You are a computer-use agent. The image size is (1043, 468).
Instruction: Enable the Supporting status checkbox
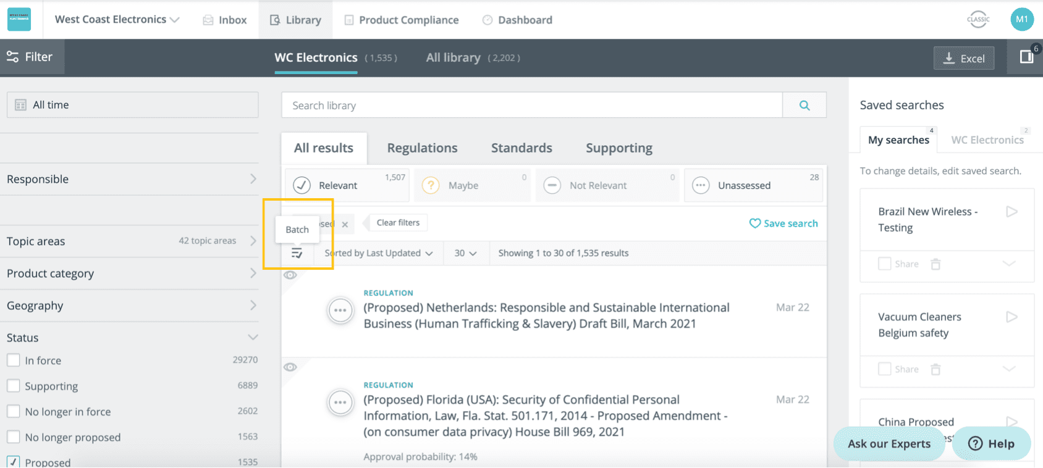pyautogui.click(x=14, y=386)
